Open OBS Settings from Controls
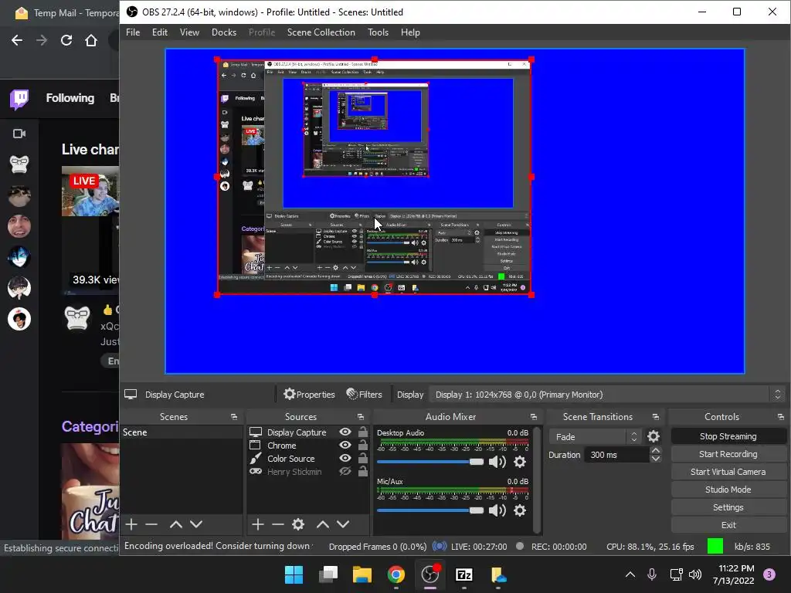 [728, 507]
